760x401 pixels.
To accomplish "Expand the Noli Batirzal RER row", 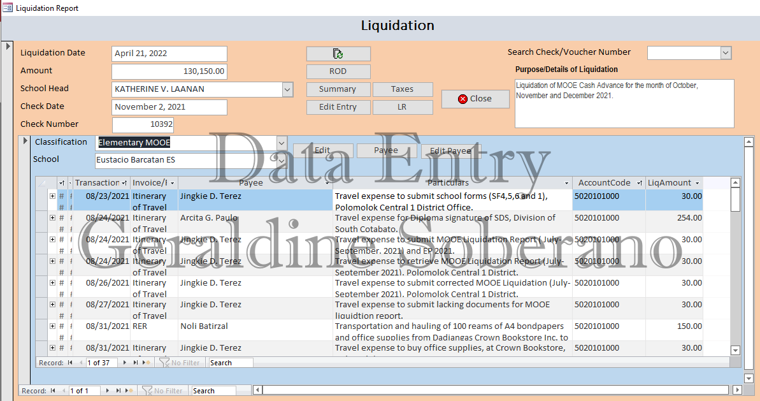I will tap(52, 326).
